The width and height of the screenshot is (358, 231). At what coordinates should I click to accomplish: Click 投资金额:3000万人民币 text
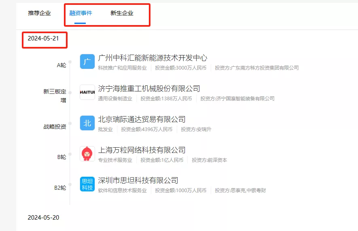180,68
